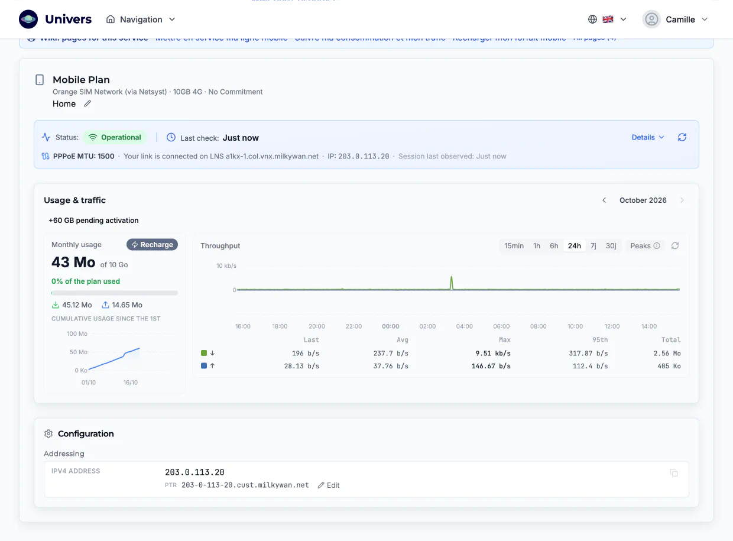Image resolution: width=733 pixels, height=541 pixels.
Task: Select the 30j throughput range
Action: click(611, 246)
